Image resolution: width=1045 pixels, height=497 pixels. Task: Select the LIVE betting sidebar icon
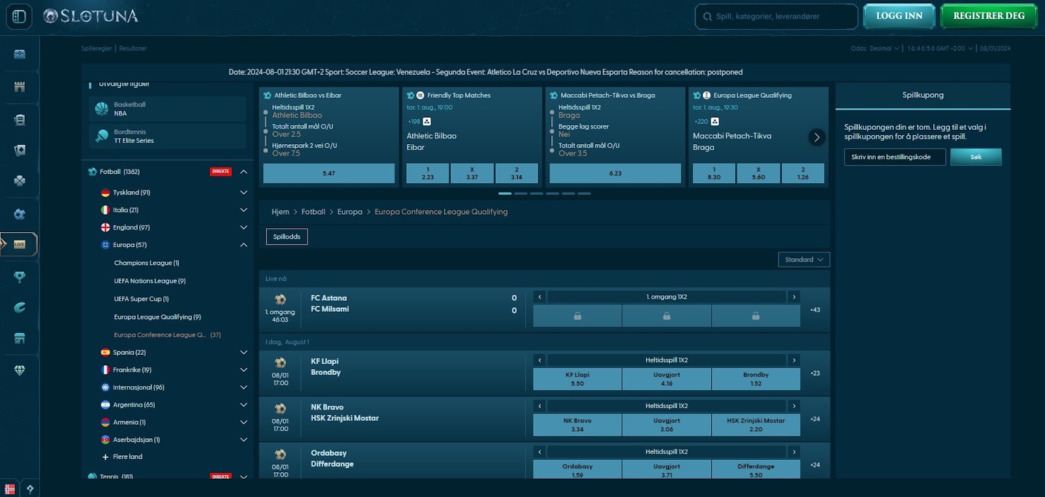pyautogui.click(x=20, y=245)
